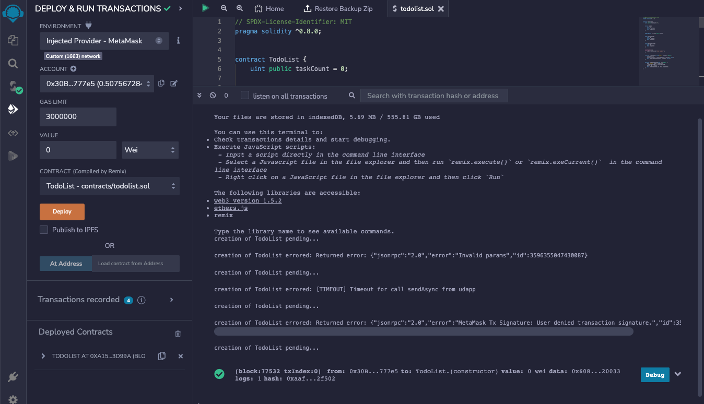Remove the deployed TODOLIST contract instance
This screenshot has height=404, width=704.
[181, 356]
